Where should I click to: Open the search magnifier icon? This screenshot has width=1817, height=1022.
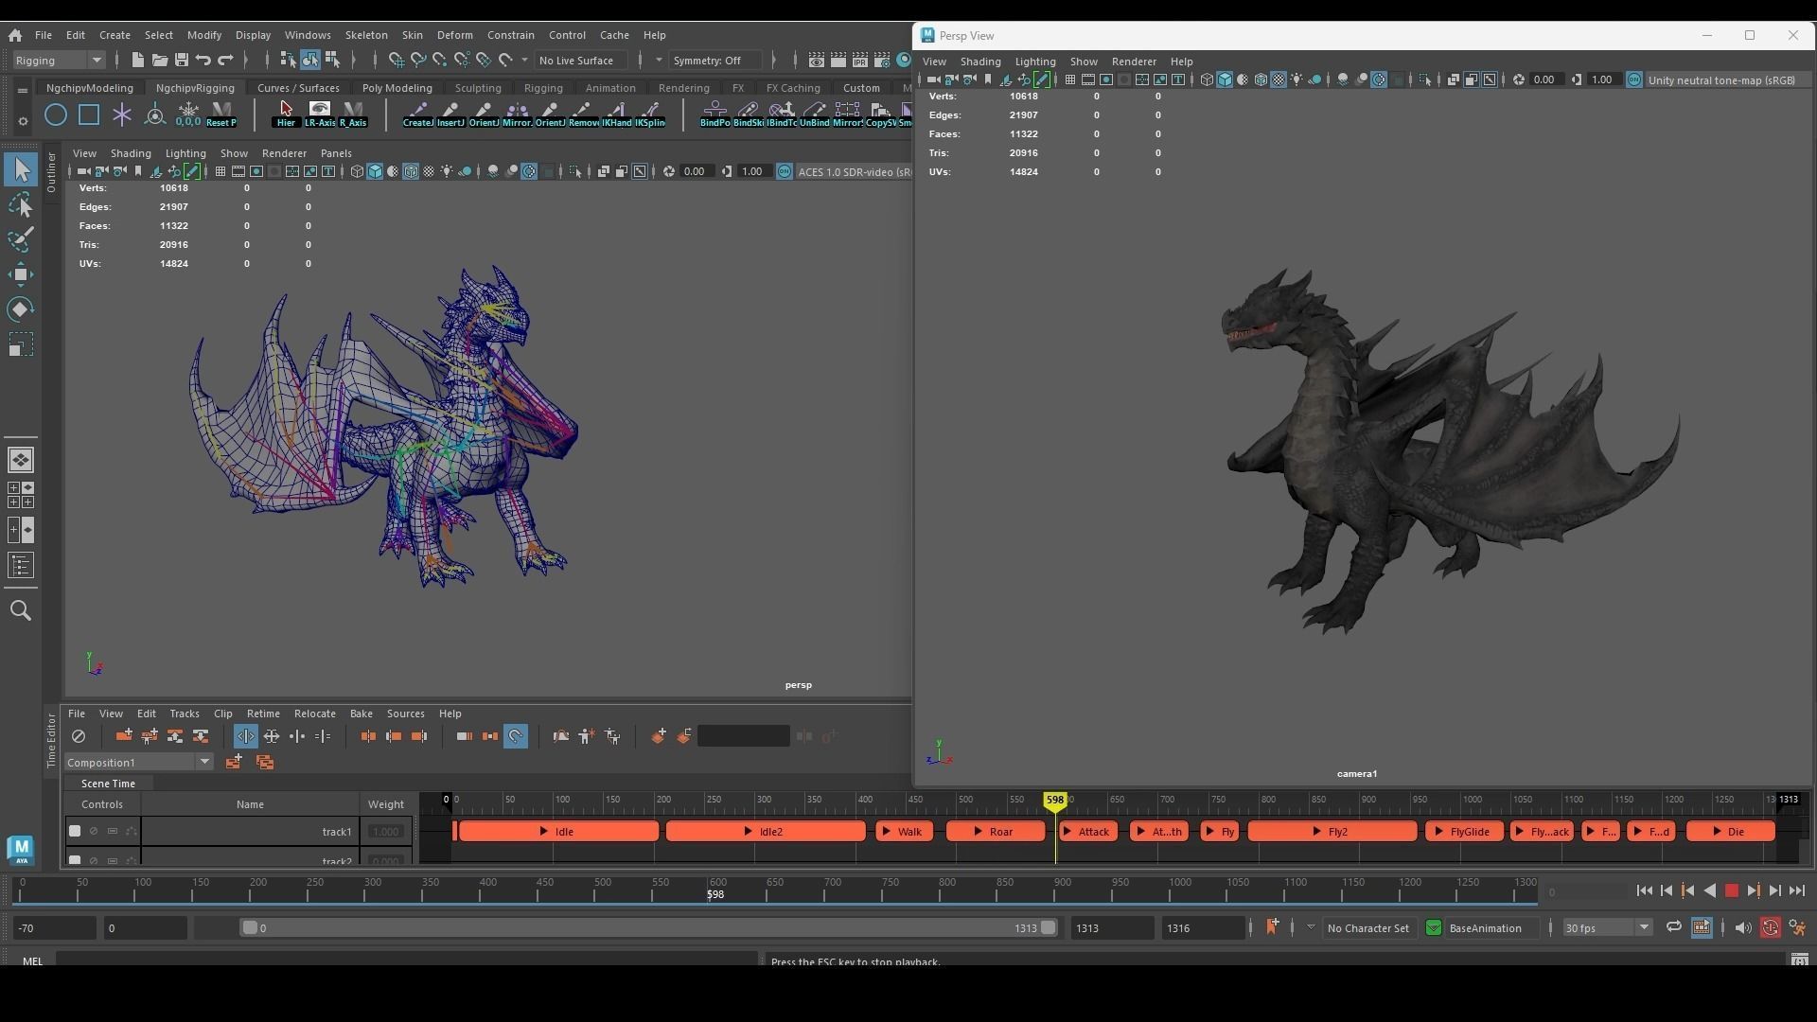pyautogui.click(x=21, y=611)
